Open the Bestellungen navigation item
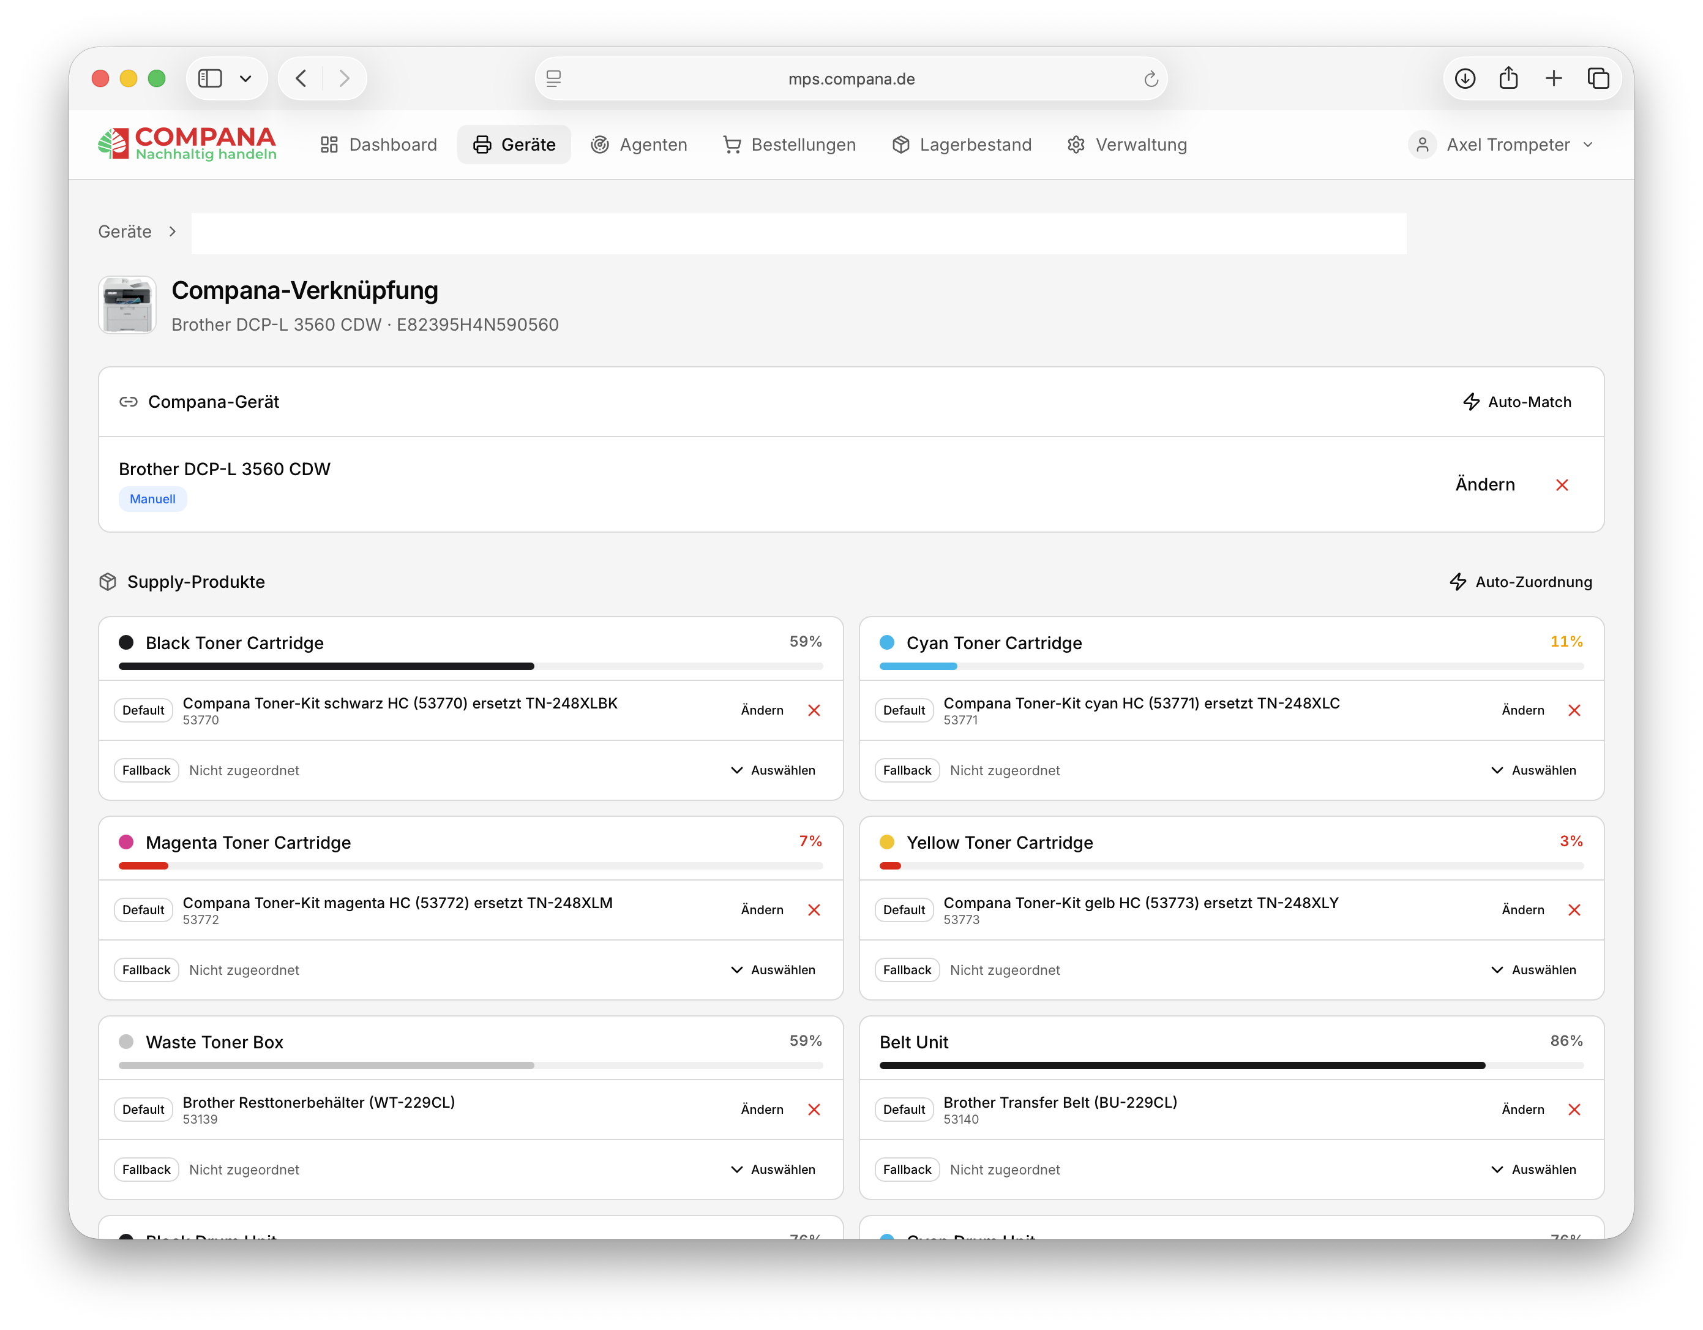The width and height of the screenshot is (1703, 1330). [x=789, y=145]
